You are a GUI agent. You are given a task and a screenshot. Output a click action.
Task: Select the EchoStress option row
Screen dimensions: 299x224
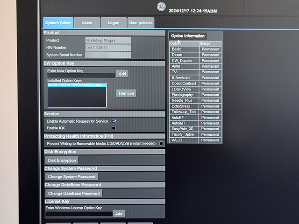195,106
